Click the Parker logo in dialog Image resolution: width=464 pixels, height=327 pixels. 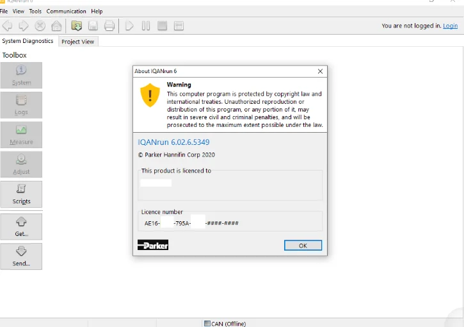[153, 245]
